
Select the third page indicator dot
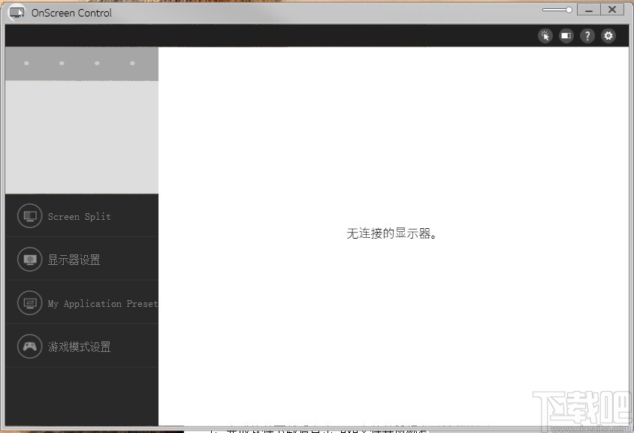point(97,64)
